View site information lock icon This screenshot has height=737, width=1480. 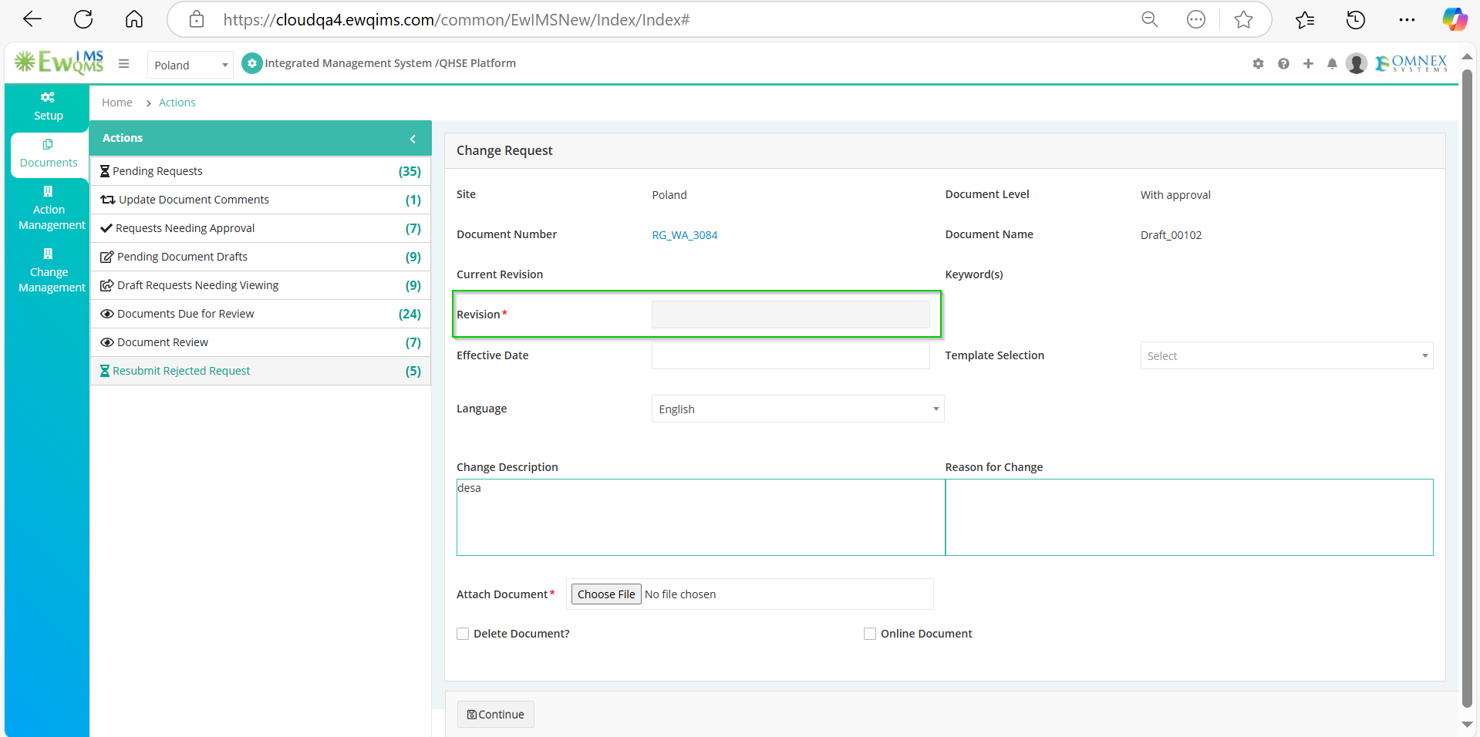click(197, 19)
